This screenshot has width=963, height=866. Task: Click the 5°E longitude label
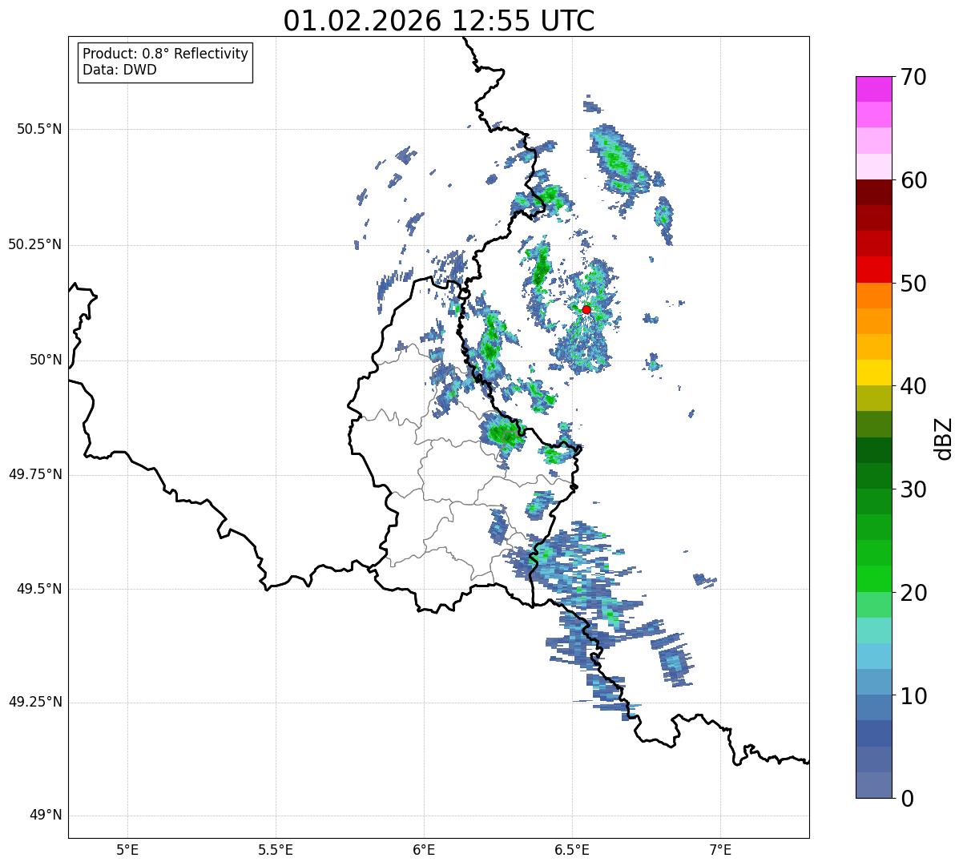(128, 849)
